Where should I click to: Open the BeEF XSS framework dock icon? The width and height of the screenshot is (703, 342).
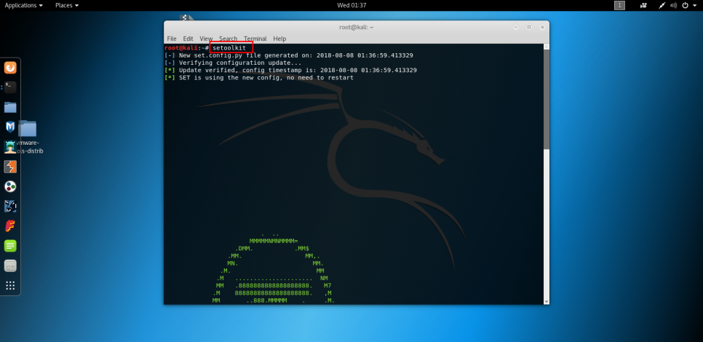coord(10,206)
